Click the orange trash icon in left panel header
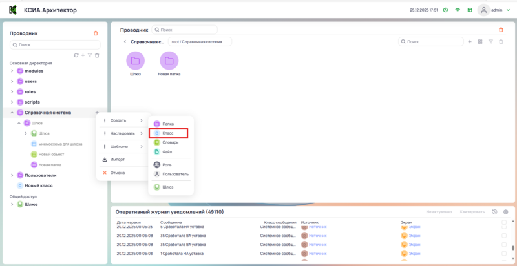The height and width of the screenshot is (266, 517). pyautogui.click(x=96, y=33)
